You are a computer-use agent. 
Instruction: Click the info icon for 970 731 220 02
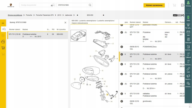coord(121,84)
